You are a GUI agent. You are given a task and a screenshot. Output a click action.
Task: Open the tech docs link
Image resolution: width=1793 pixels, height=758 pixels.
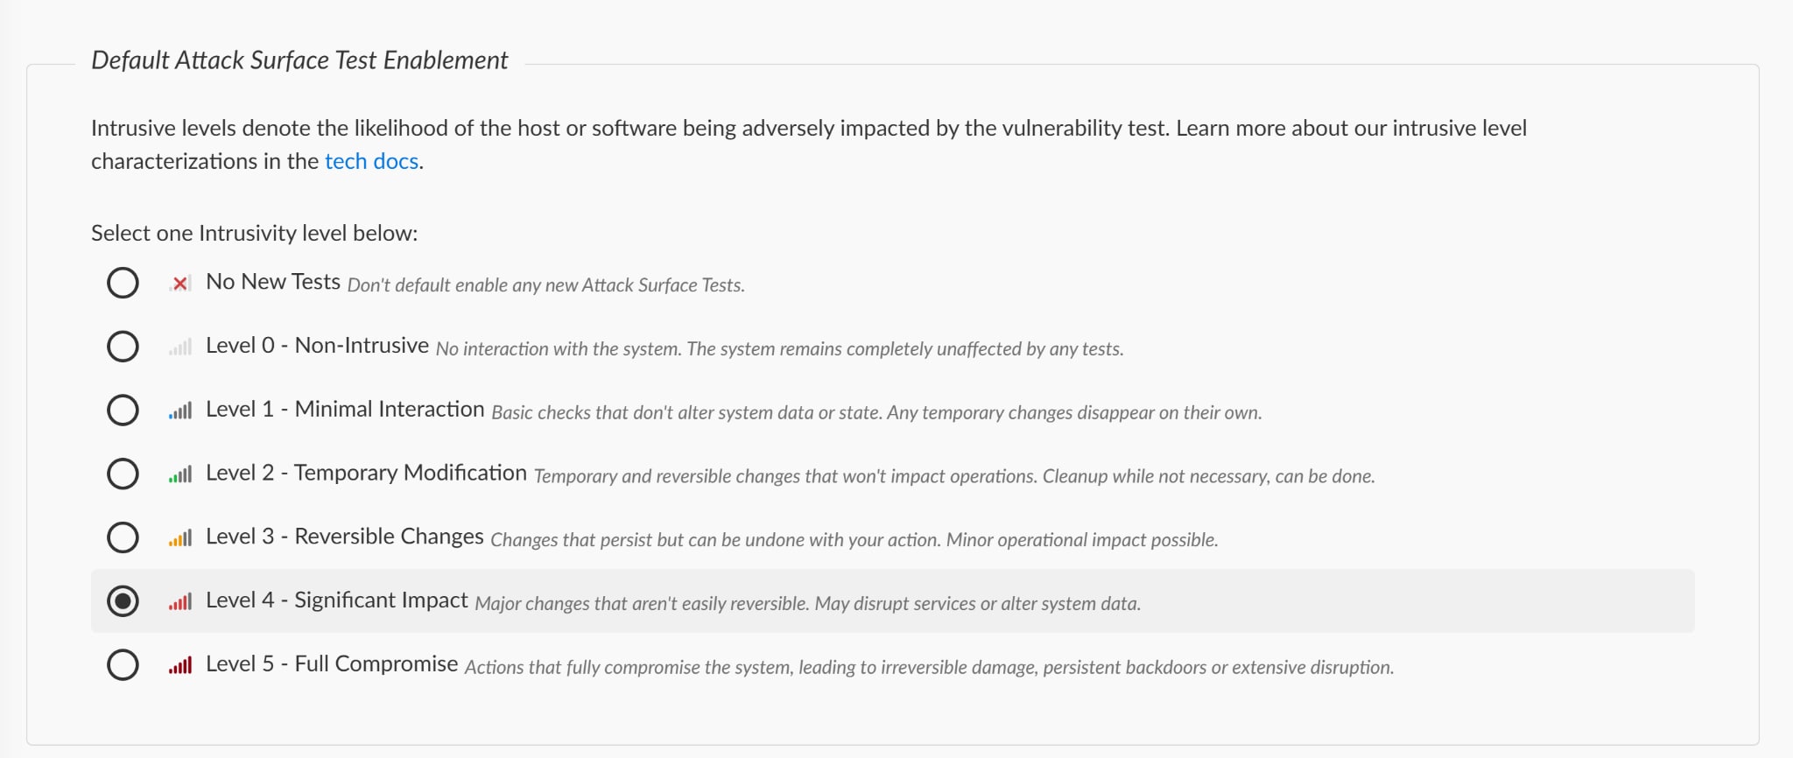[371, 162]
